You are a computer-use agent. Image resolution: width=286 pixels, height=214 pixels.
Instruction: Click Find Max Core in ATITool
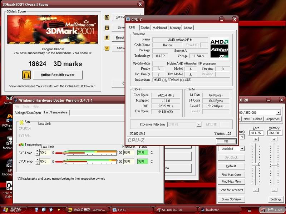pyautogui.click(x=231, y=175)
